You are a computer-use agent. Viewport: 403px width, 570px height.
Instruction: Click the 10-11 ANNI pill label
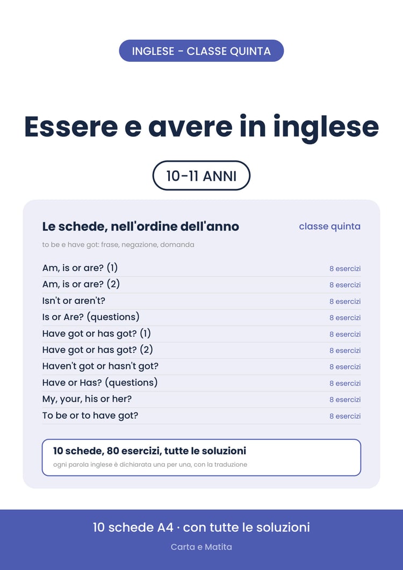[201, 176]
